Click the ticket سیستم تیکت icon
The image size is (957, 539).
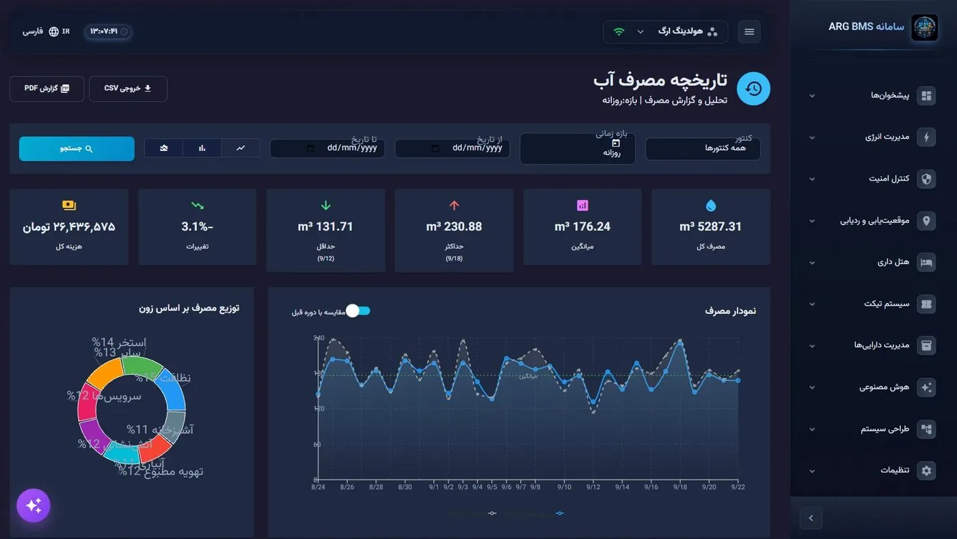coord(926,304)
